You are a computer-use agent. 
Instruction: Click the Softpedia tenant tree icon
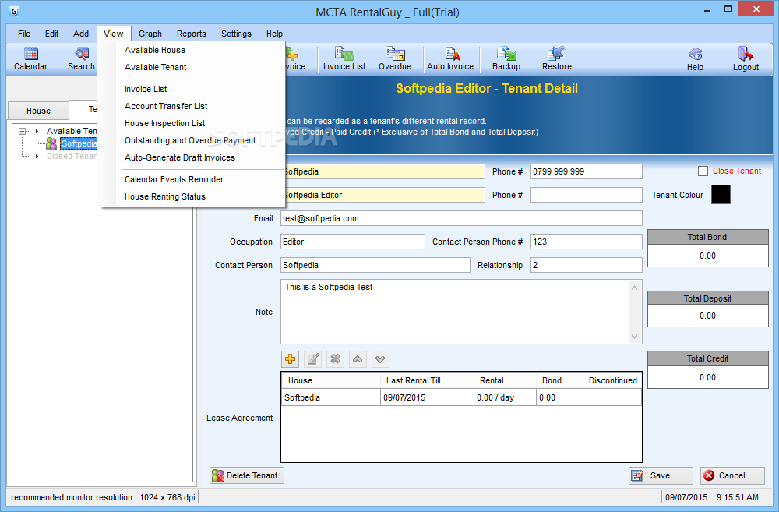coord(51,143)
